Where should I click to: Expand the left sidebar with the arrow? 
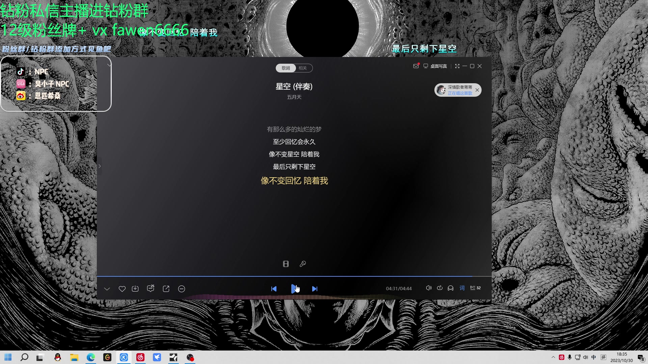[99, 166]
